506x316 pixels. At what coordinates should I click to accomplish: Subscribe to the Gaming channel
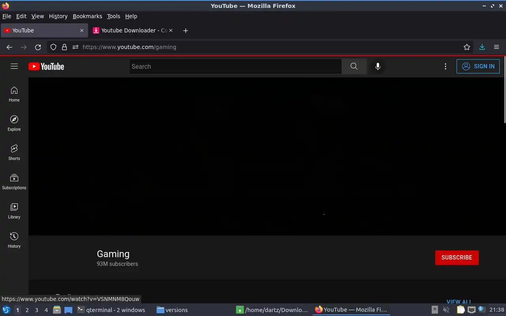[x=457, y=258]
